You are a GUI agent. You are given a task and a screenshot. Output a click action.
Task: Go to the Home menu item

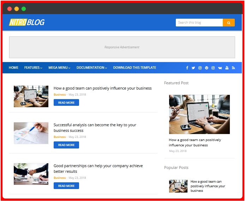click(x=14, y=68)
